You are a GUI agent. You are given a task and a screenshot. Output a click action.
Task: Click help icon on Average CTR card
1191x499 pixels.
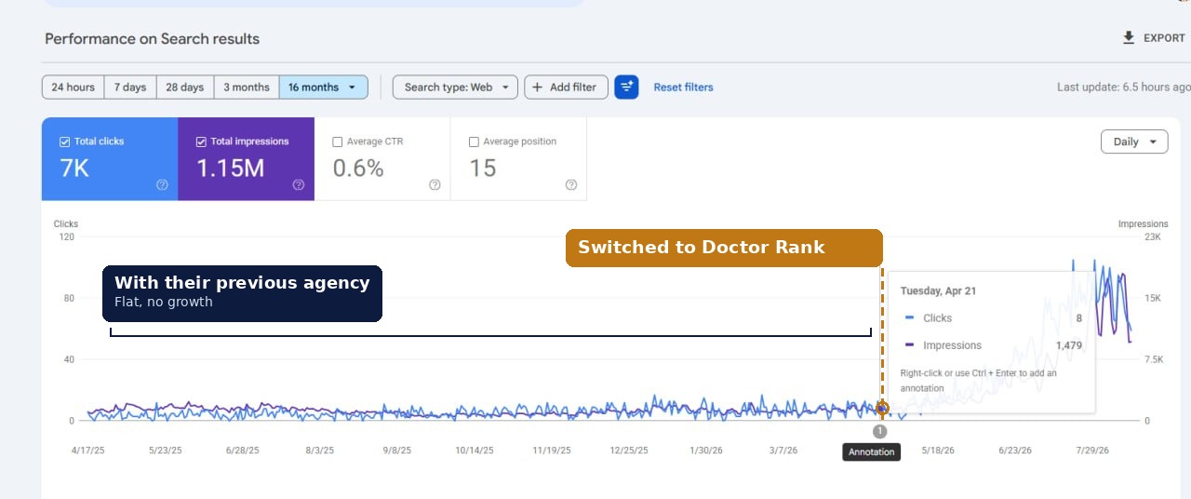pos(435,184)
